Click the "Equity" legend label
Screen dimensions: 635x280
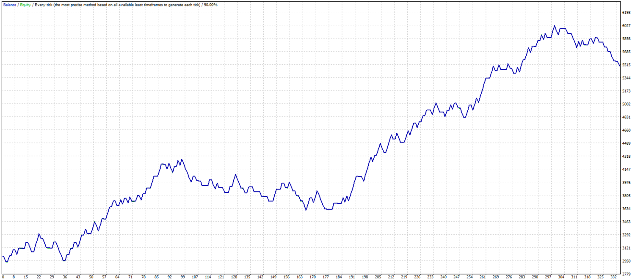click(x=25, y=4)
